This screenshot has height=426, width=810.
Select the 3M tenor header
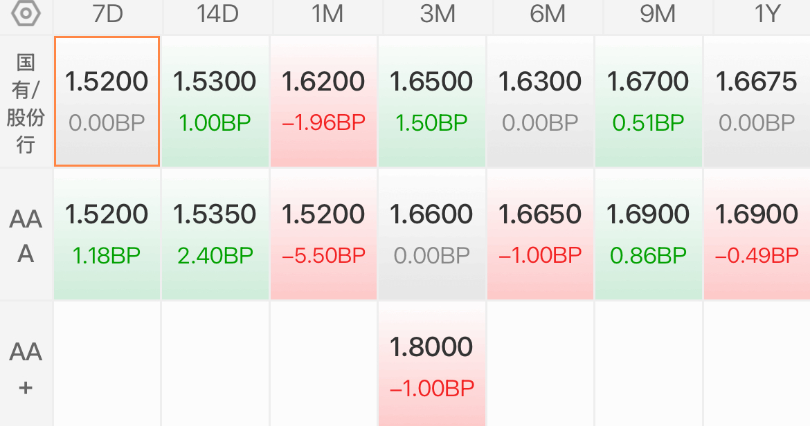(x=438, y=14)
